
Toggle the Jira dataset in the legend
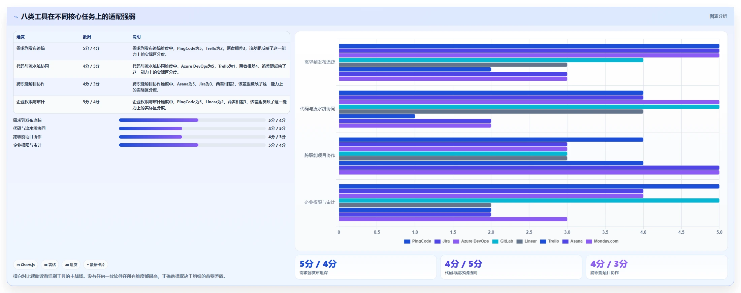tap(442, 241)
